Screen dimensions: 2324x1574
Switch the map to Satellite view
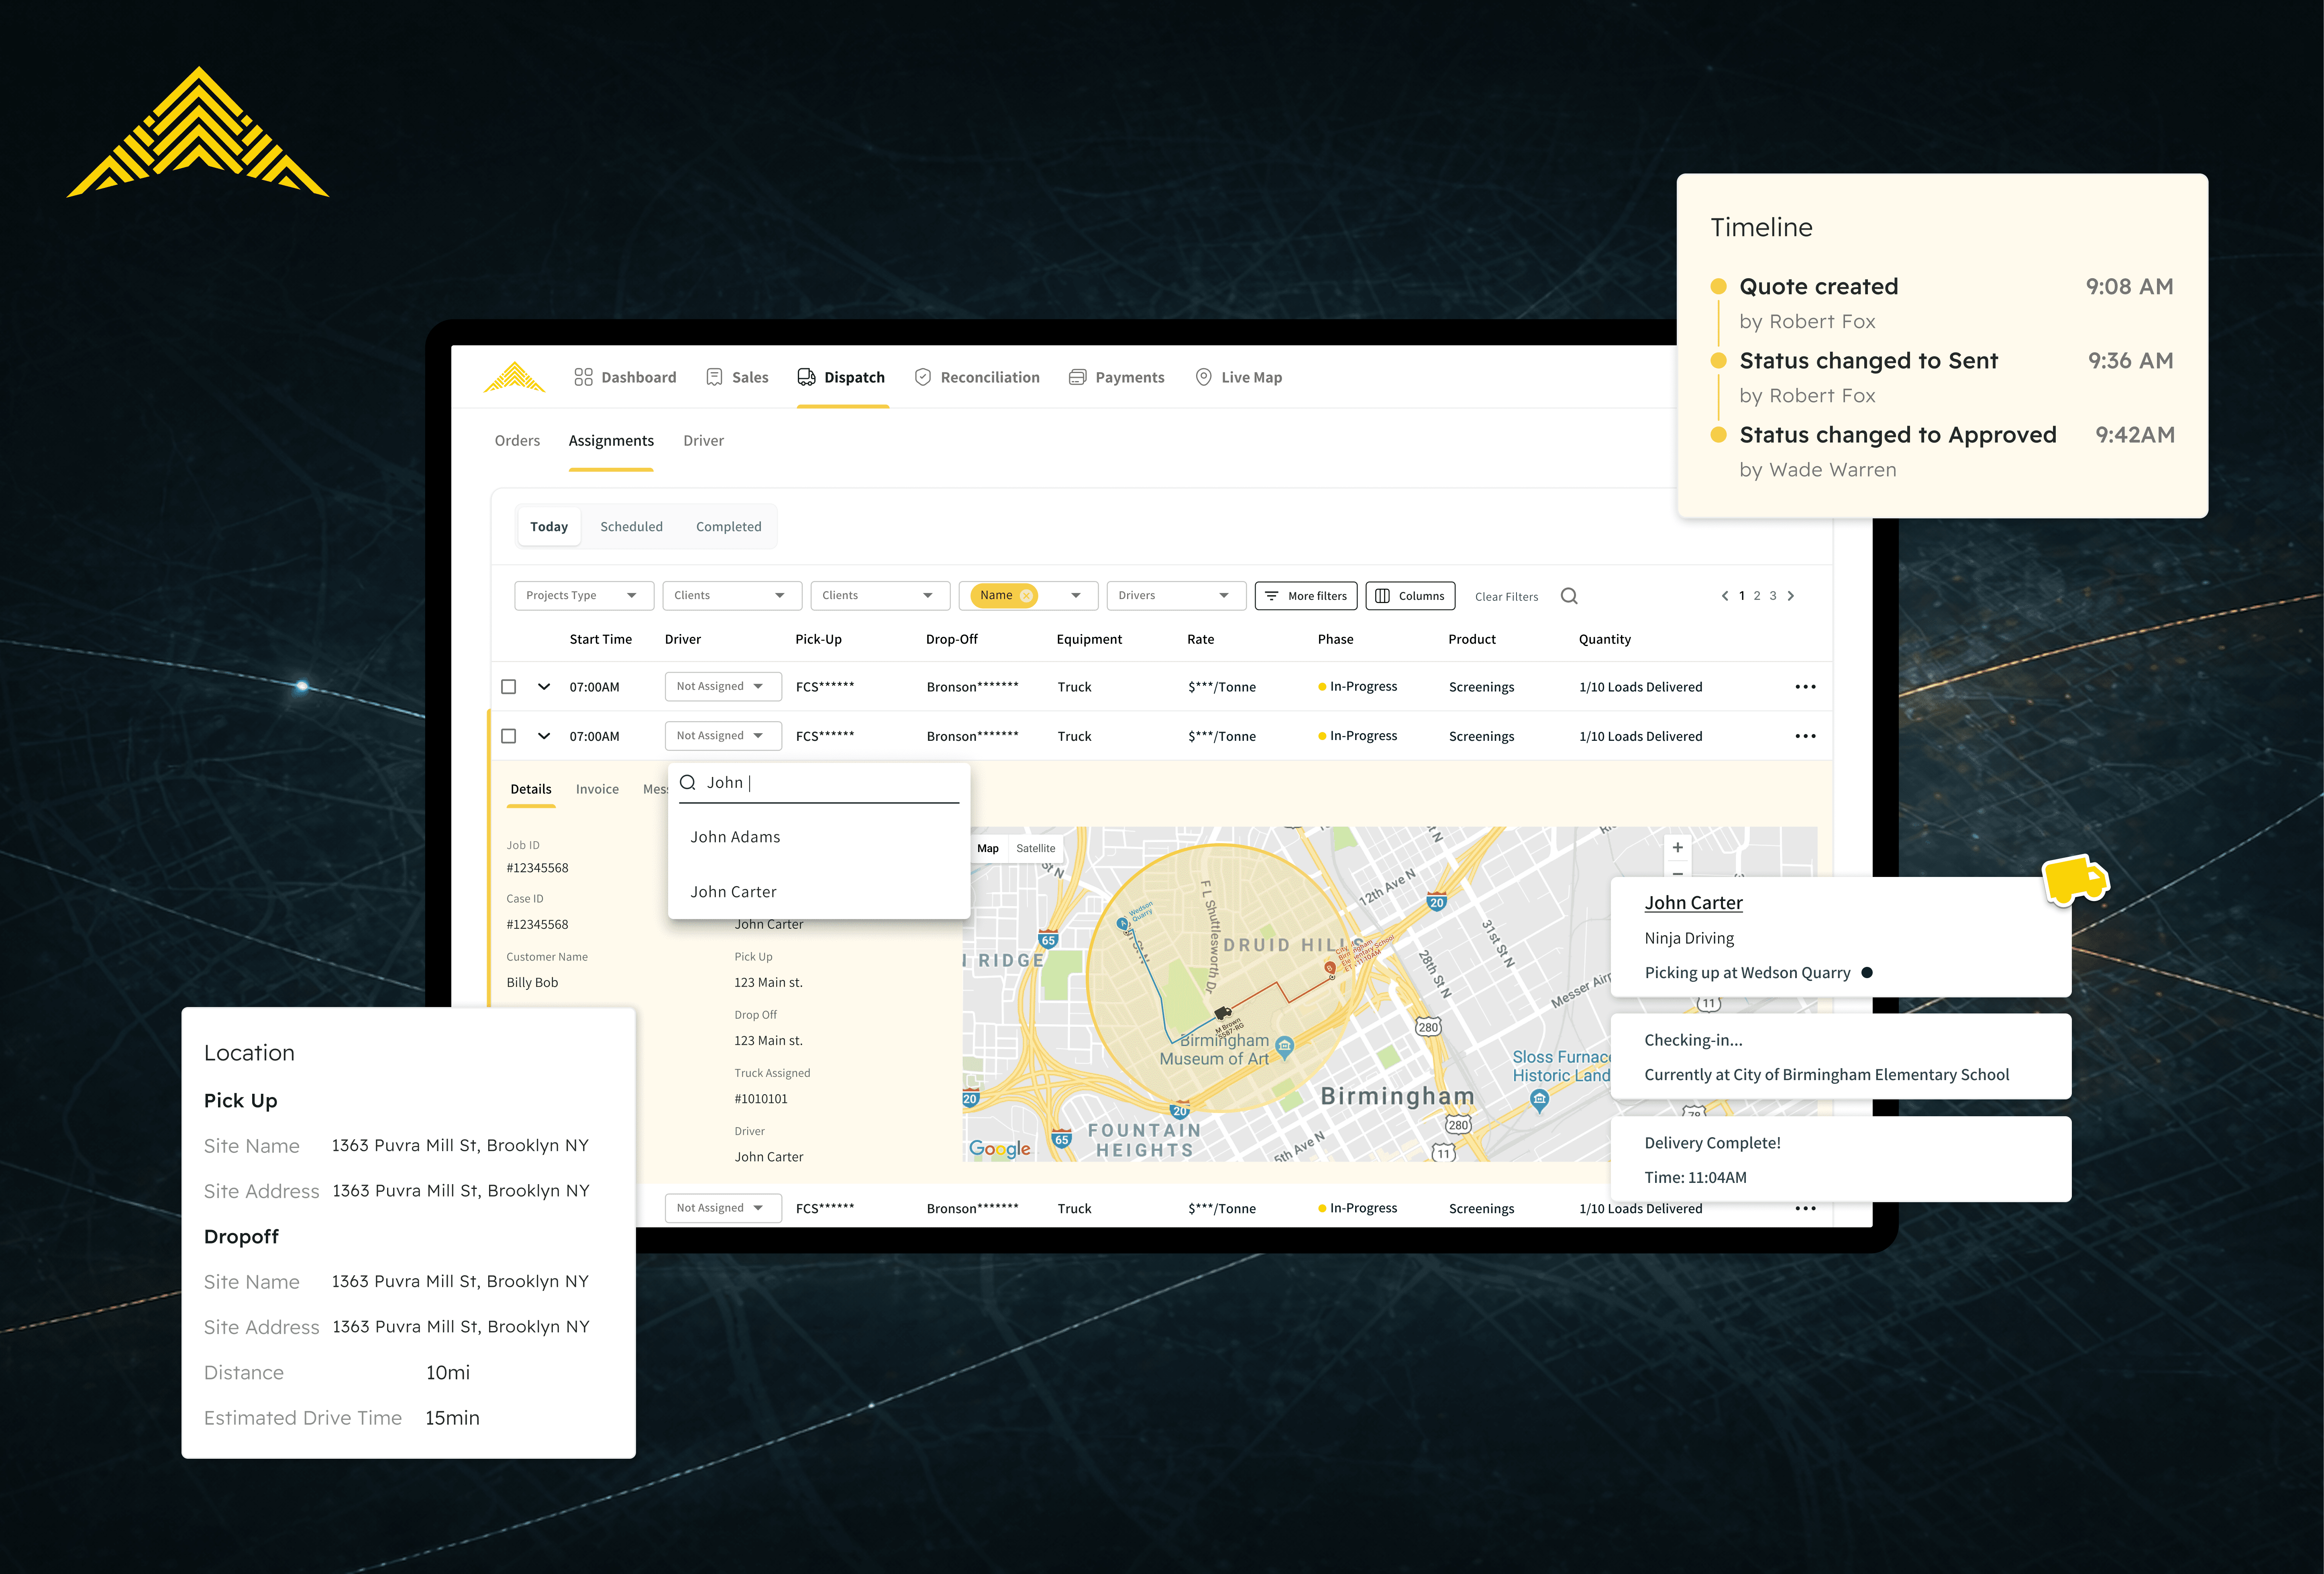coord(1035,848)
